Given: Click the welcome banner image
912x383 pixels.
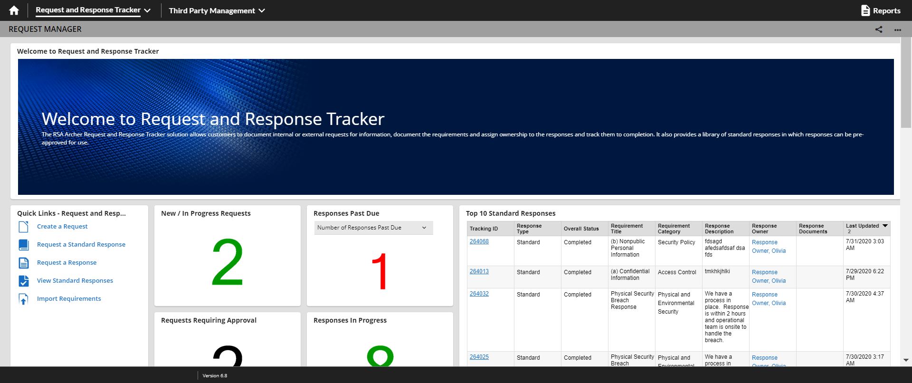Looking at the screenshot, I should click(456, 127).
